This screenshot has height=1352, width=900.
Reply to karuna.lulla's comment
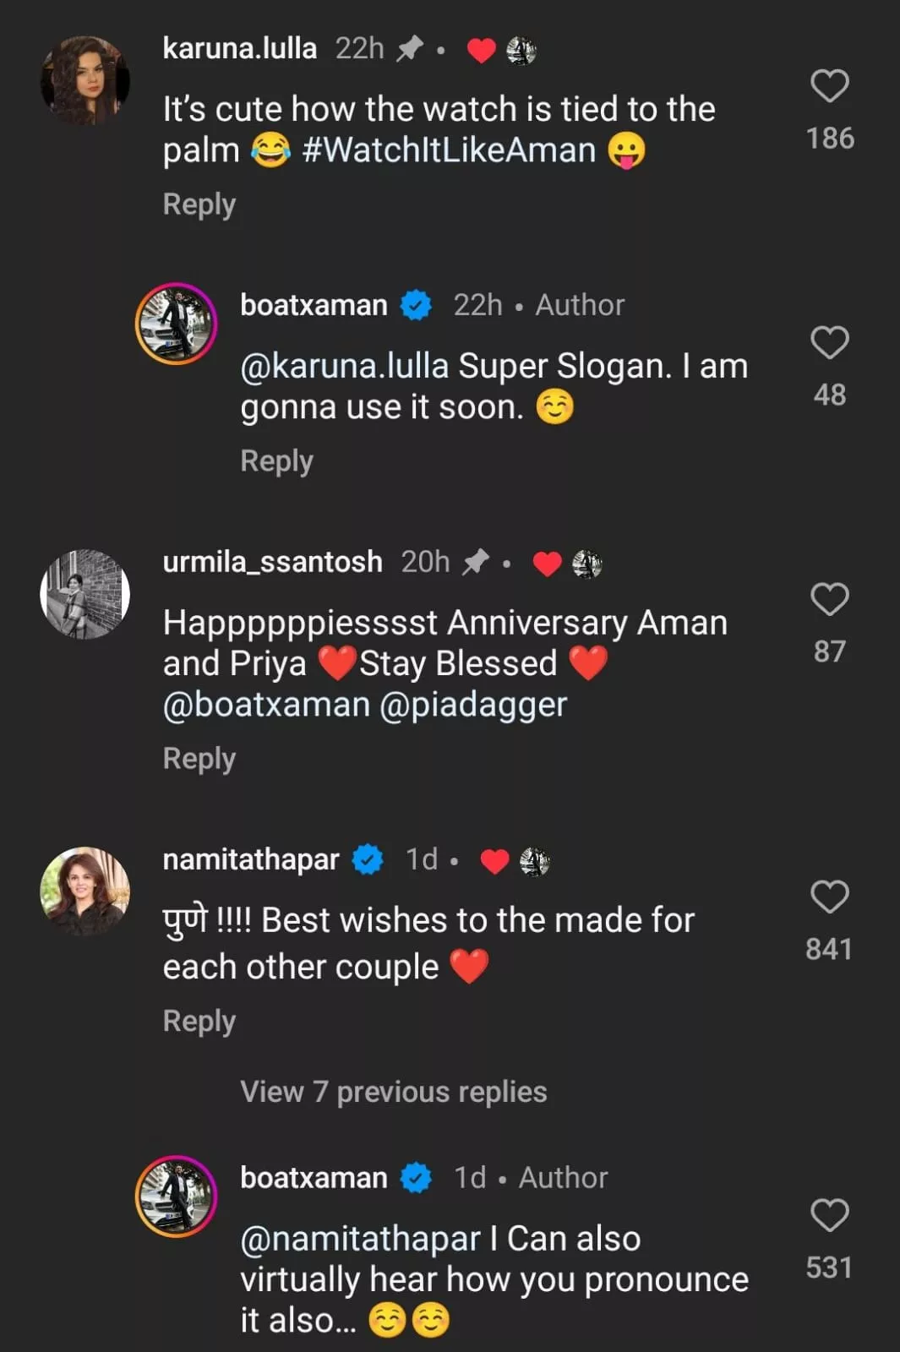click(199, 204)
